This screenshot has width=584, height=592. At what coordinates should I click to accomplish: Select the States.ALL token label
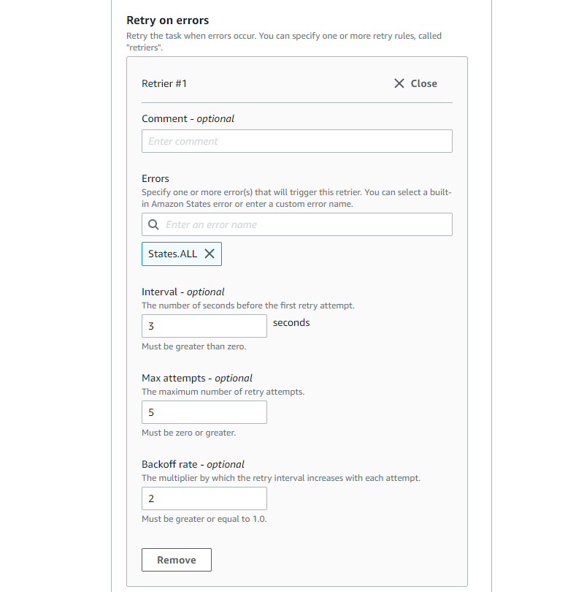[x=172, y=254]
